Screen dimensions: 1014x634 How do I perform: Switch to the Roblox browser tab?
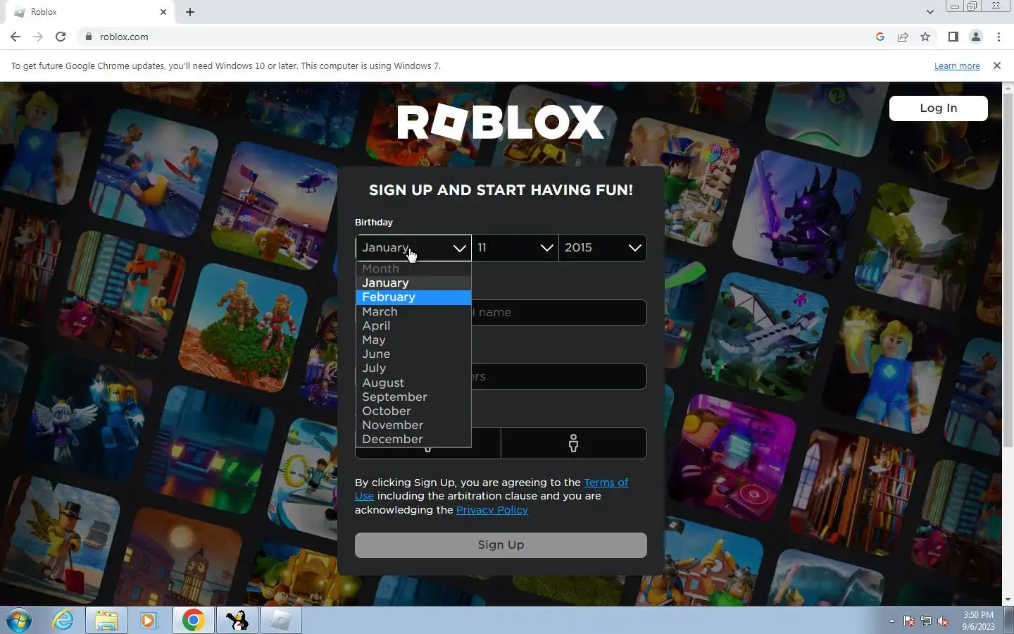point(90,12)
